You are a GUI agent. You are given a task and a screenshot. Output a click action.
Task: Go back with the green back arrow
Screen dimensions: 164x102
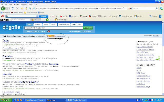click(3, 8)
